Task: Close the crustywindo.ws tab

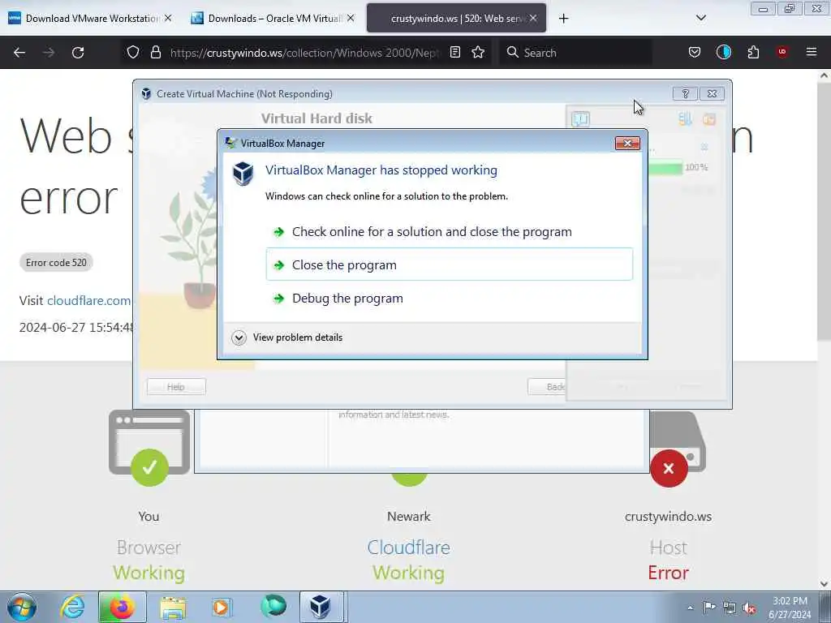Action: point(533,19)
